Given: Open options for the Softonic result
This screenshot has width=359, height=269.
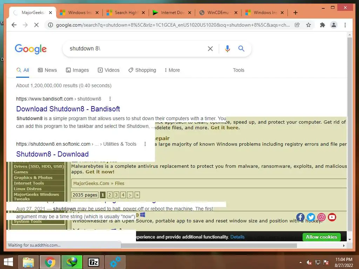Looking at the screenshot, I should (x=145, y=144).
